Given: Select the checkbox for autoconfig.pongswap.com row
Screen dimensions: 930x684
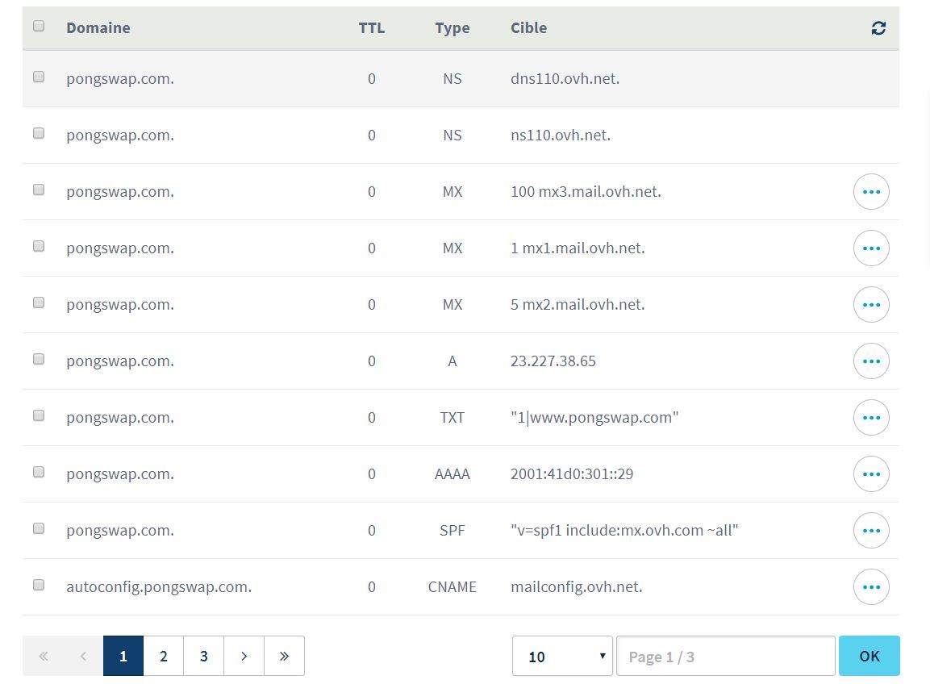Looking at the screenshot, I should coord(39,585).
